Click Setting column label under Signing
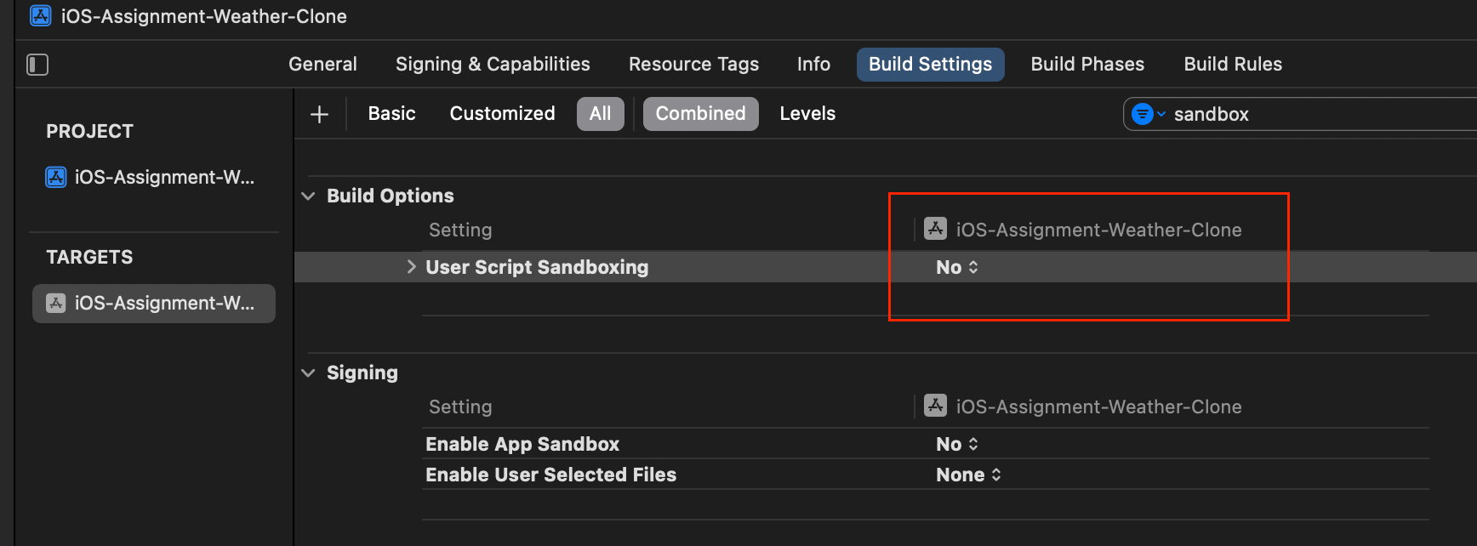 [460, 407]
